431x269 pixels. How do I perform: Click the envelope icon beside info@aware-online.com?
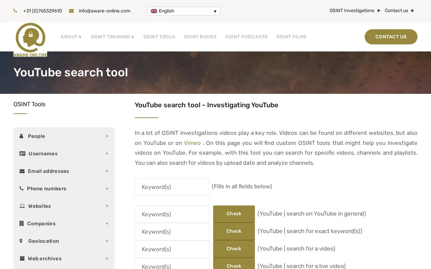pos(71,11)
